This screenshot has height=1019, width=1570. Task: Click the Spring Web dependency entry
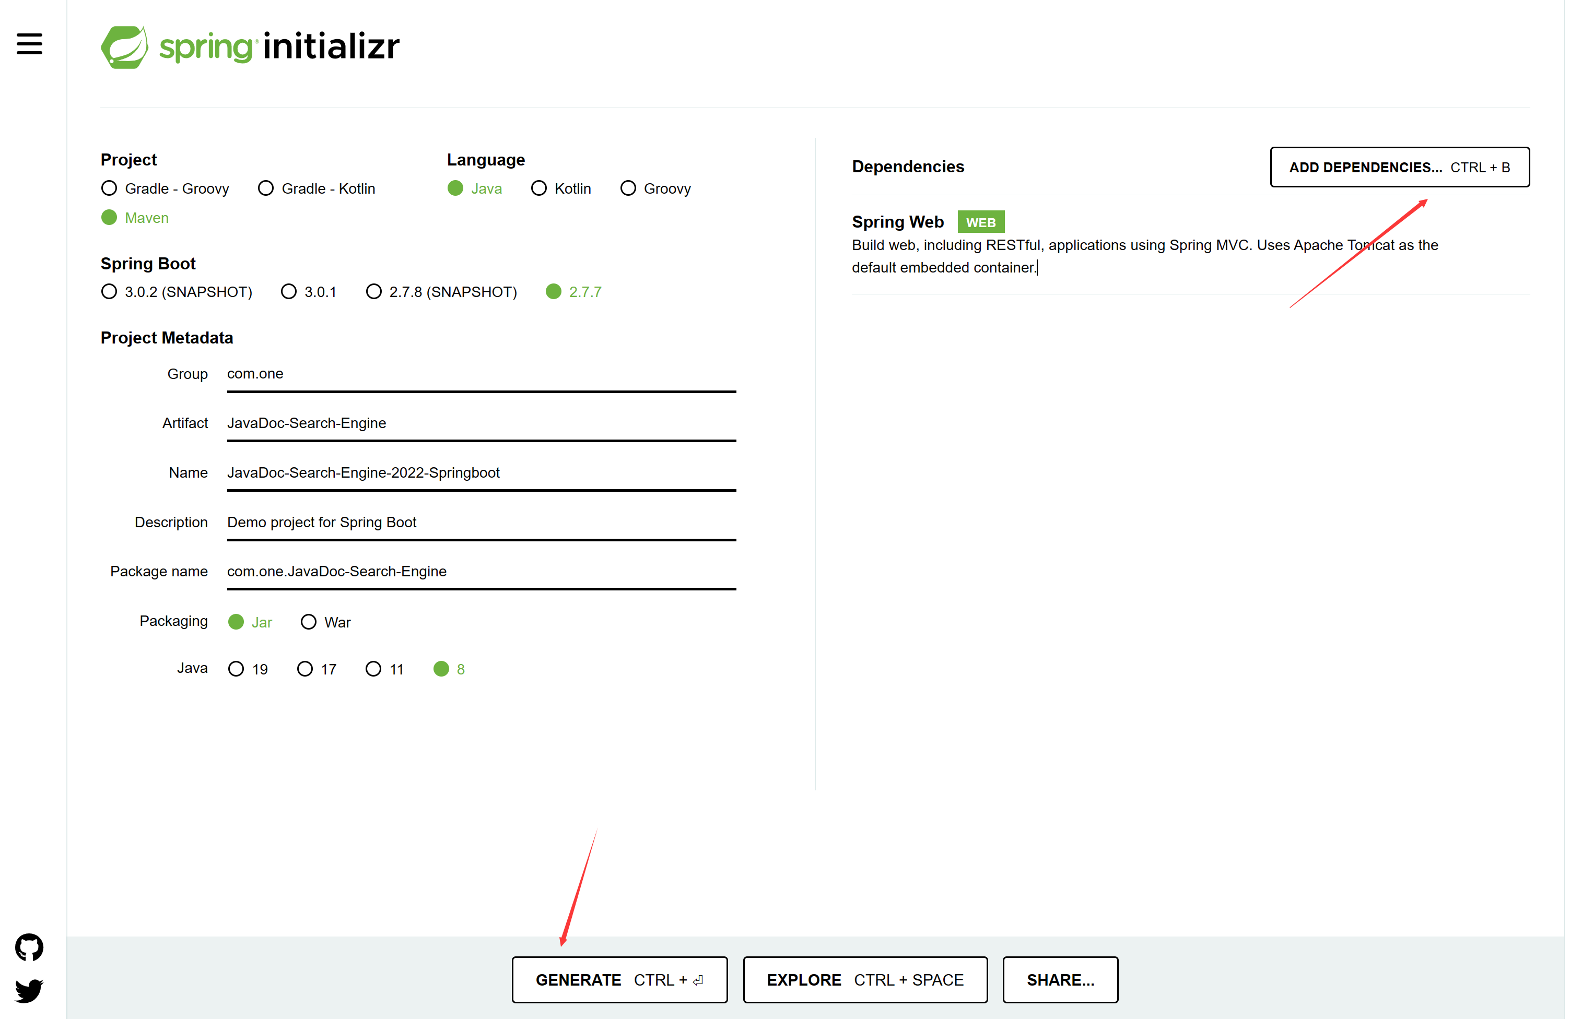(1190, 245)
